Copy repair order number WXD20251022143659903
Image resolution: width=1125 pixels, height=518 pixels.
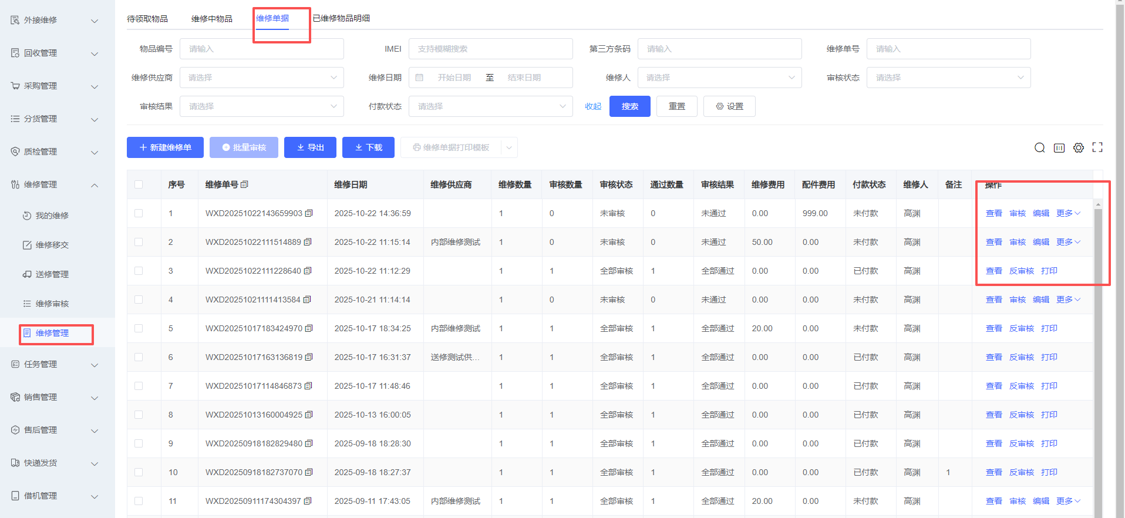point(309,213)
